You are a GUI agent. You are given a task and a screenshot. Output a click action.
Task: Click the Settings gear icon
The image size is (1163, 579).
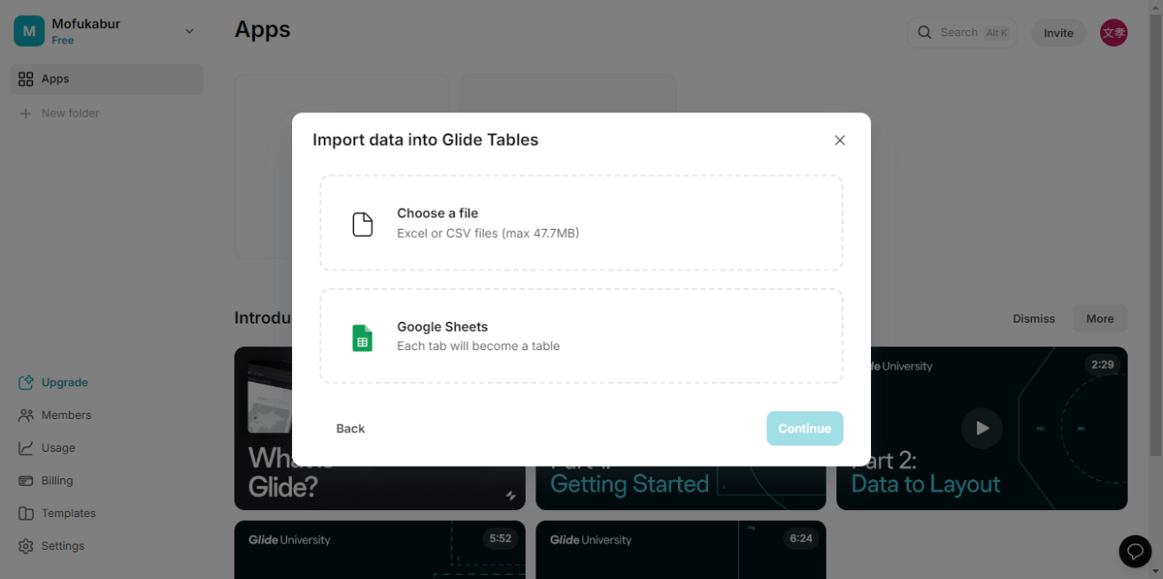[26, 546]
